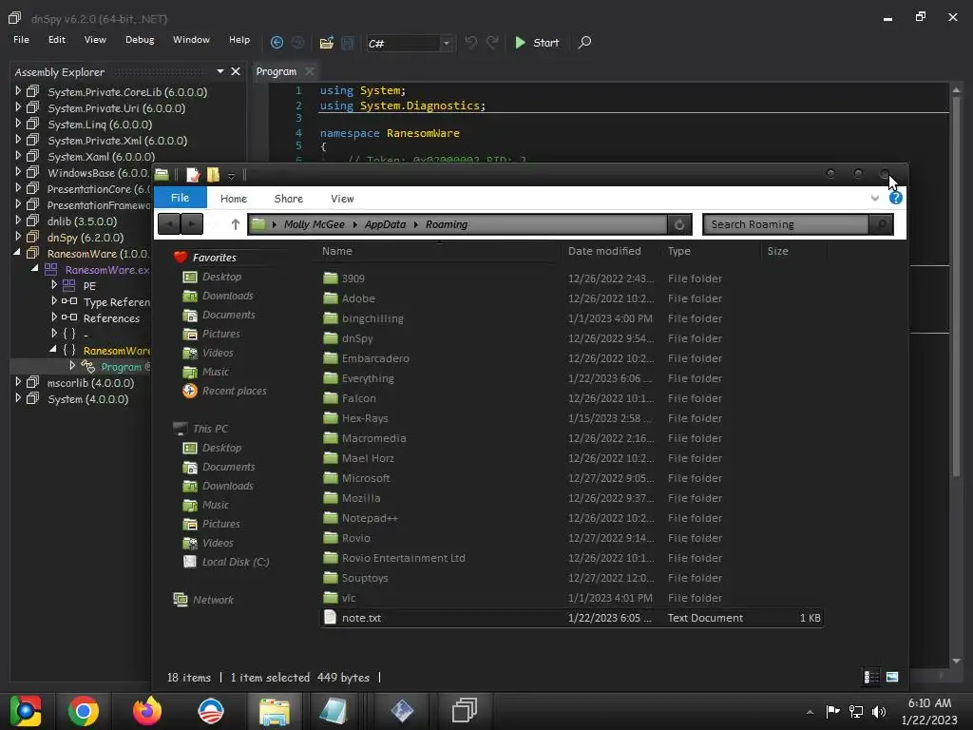Open Chrome from the taskbar
This screenshot has width=973, height=730.
point(84,711)
